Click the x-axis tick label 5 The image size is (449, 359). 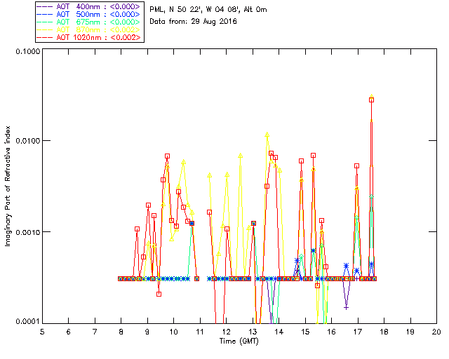(x=42, y=332)
